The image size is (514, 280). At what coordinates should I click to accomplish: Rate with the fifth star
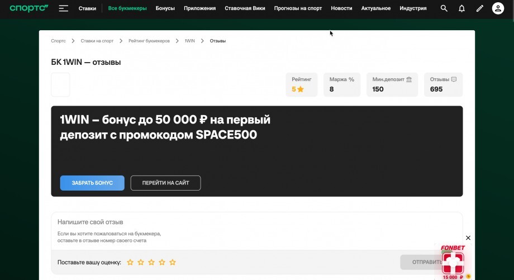click(173, 262)
